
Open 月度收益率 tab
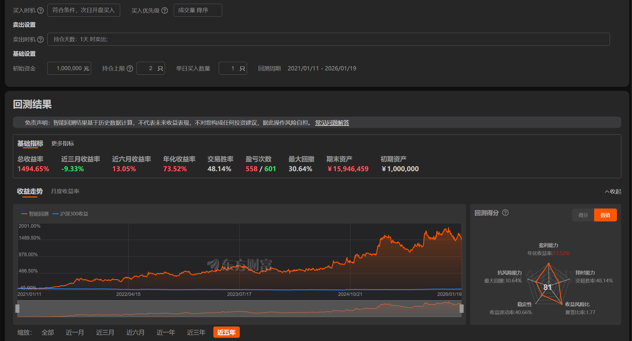tap(65, 191)
